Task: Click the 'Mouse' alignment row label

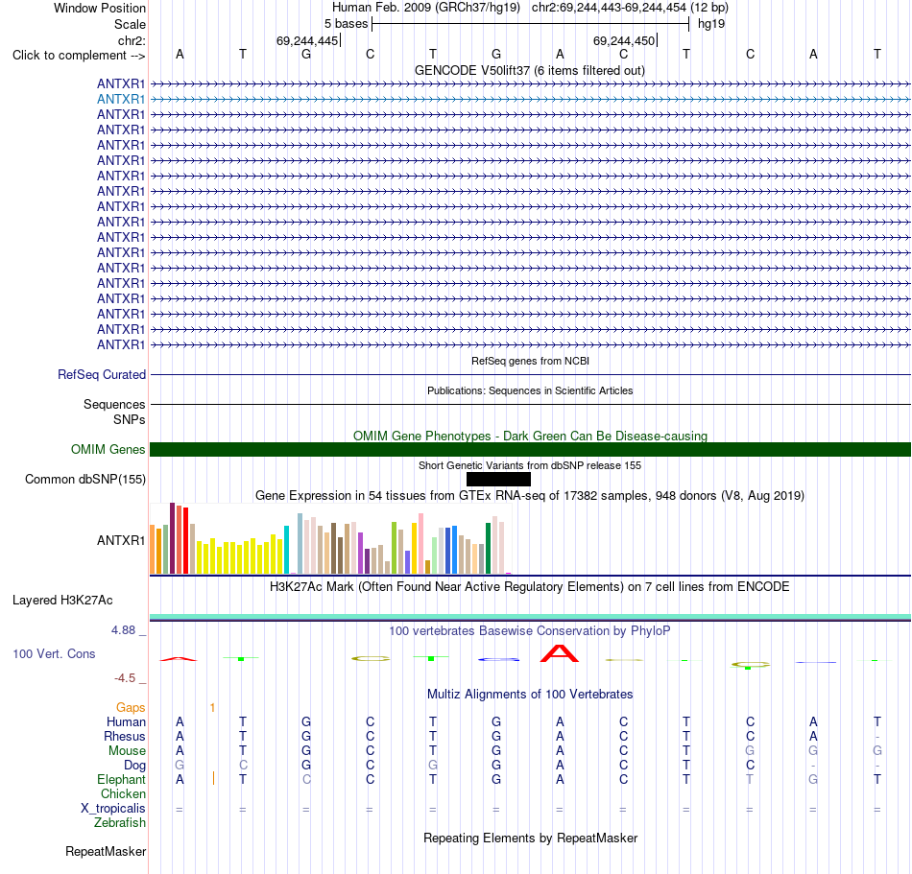Action: pos(128,751)
